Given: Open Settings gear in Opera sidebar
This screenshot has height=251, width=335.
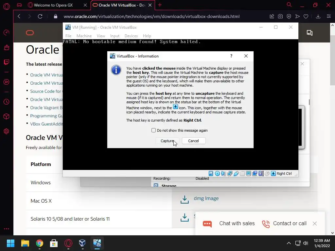Looking at the screenshot, I should [7, 131].
